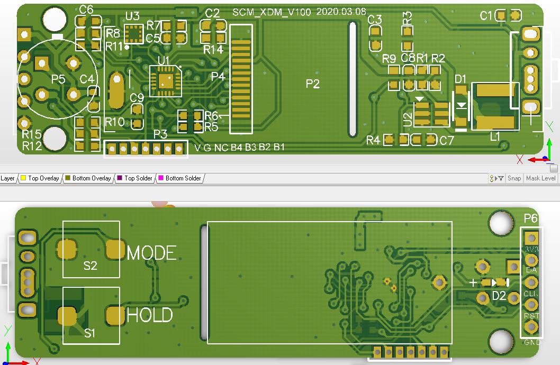Click the R2 designator label
The image size is (560, 365).
[x=438, y=58]
